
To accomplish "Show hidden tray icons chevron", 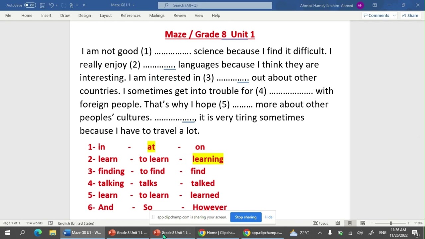I will pos(320,233).
